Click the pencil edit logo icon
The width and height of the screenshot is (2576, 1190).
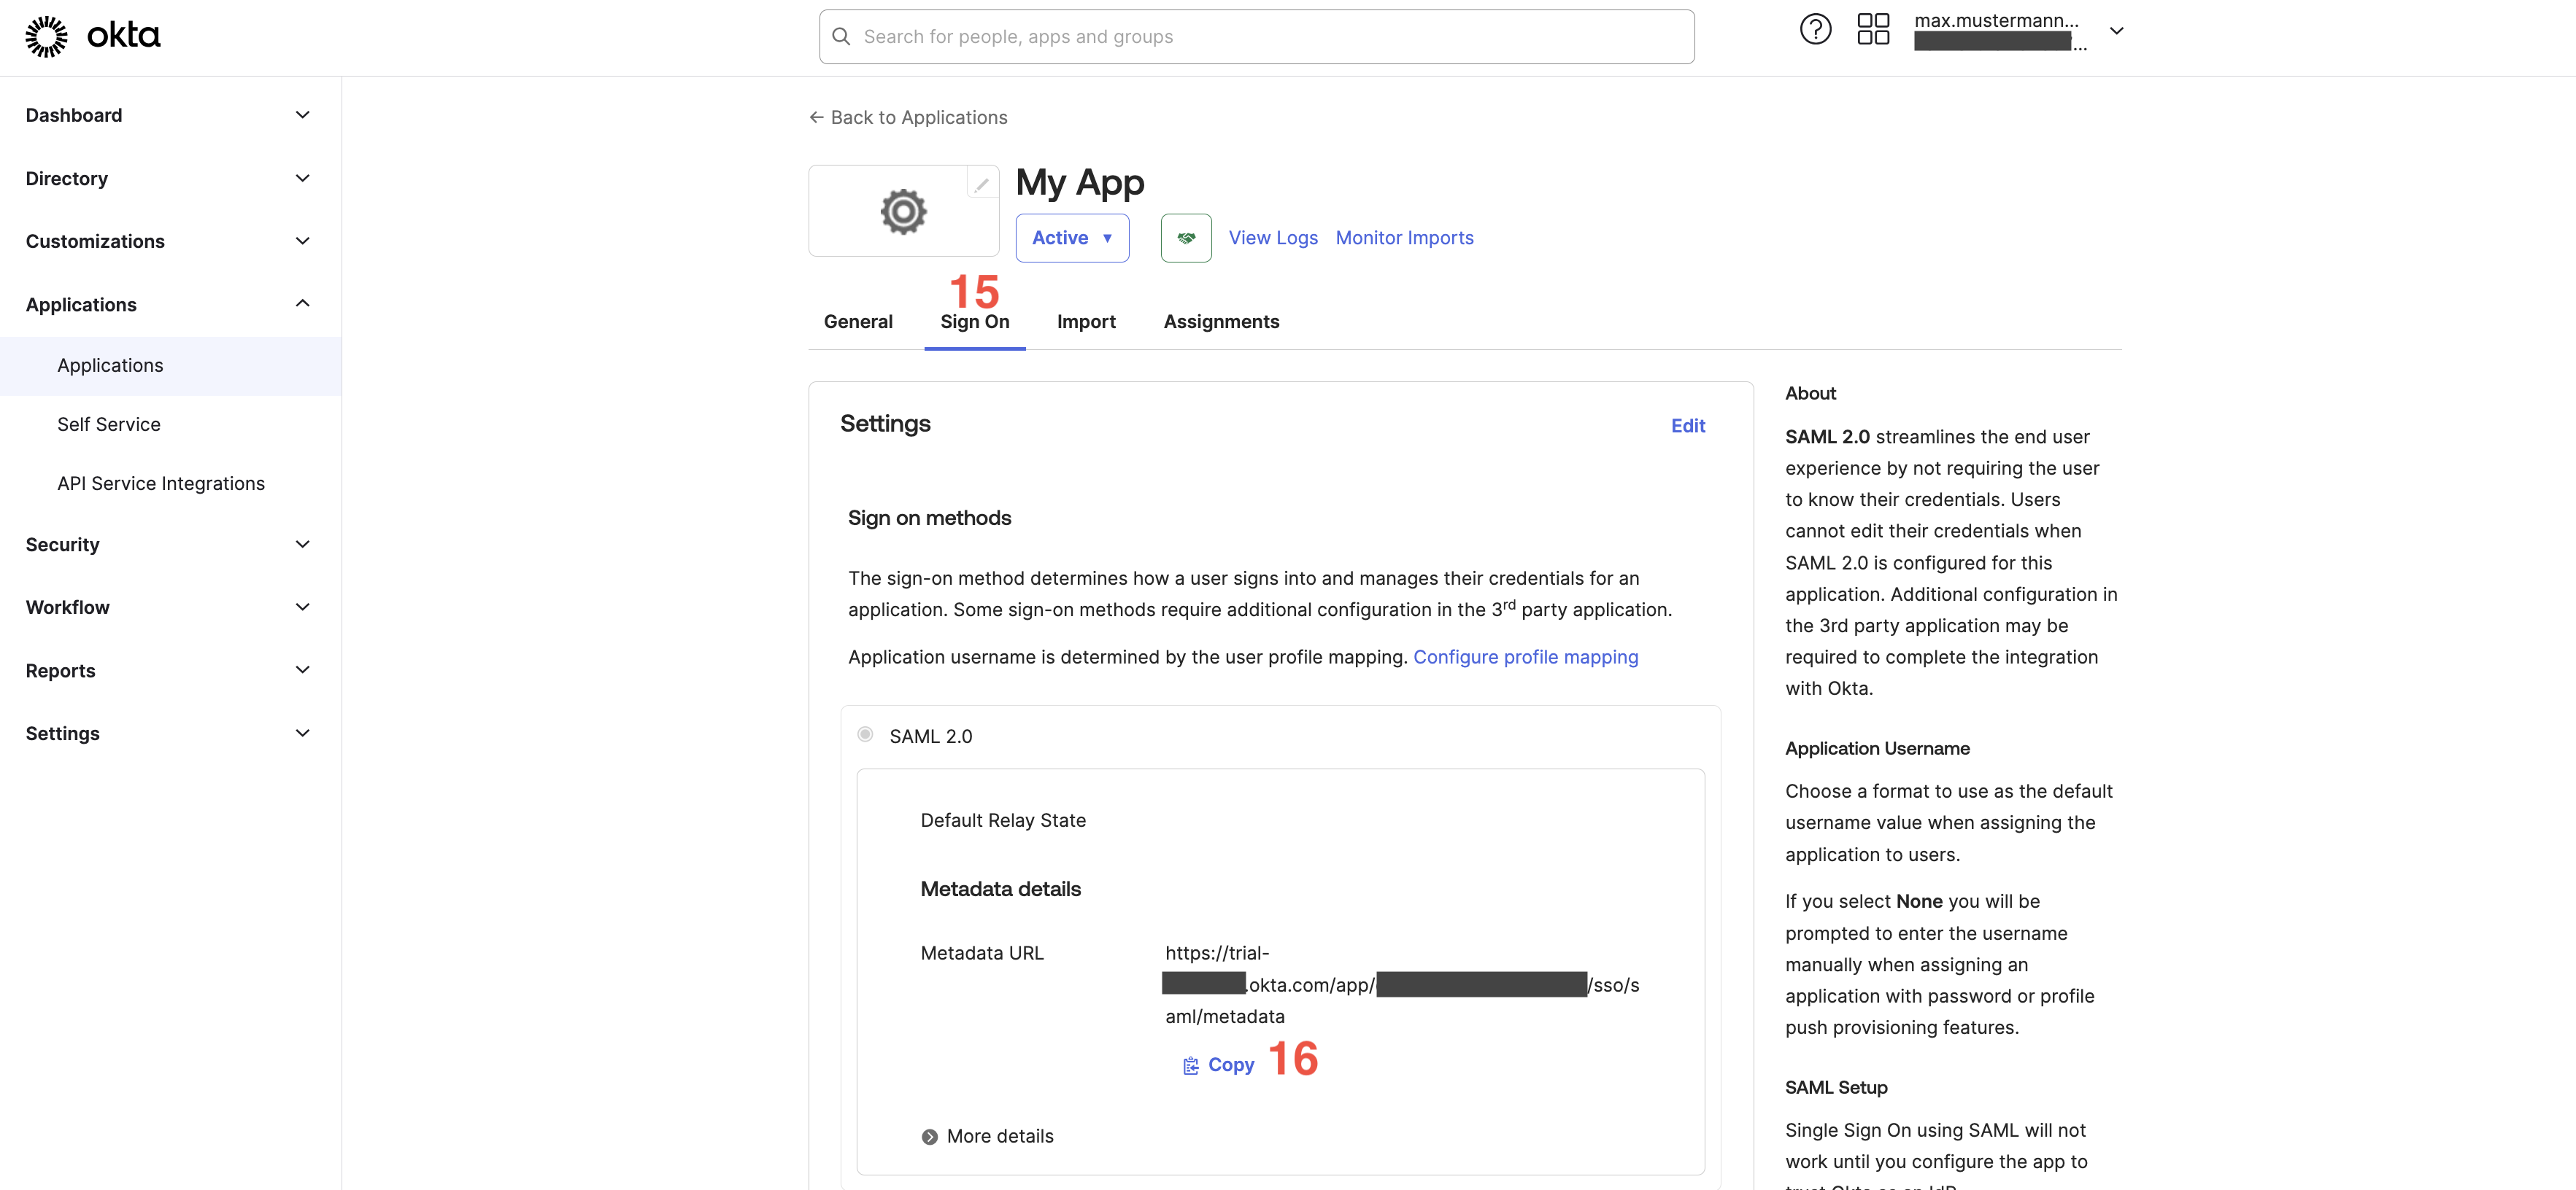pos(981,185)
